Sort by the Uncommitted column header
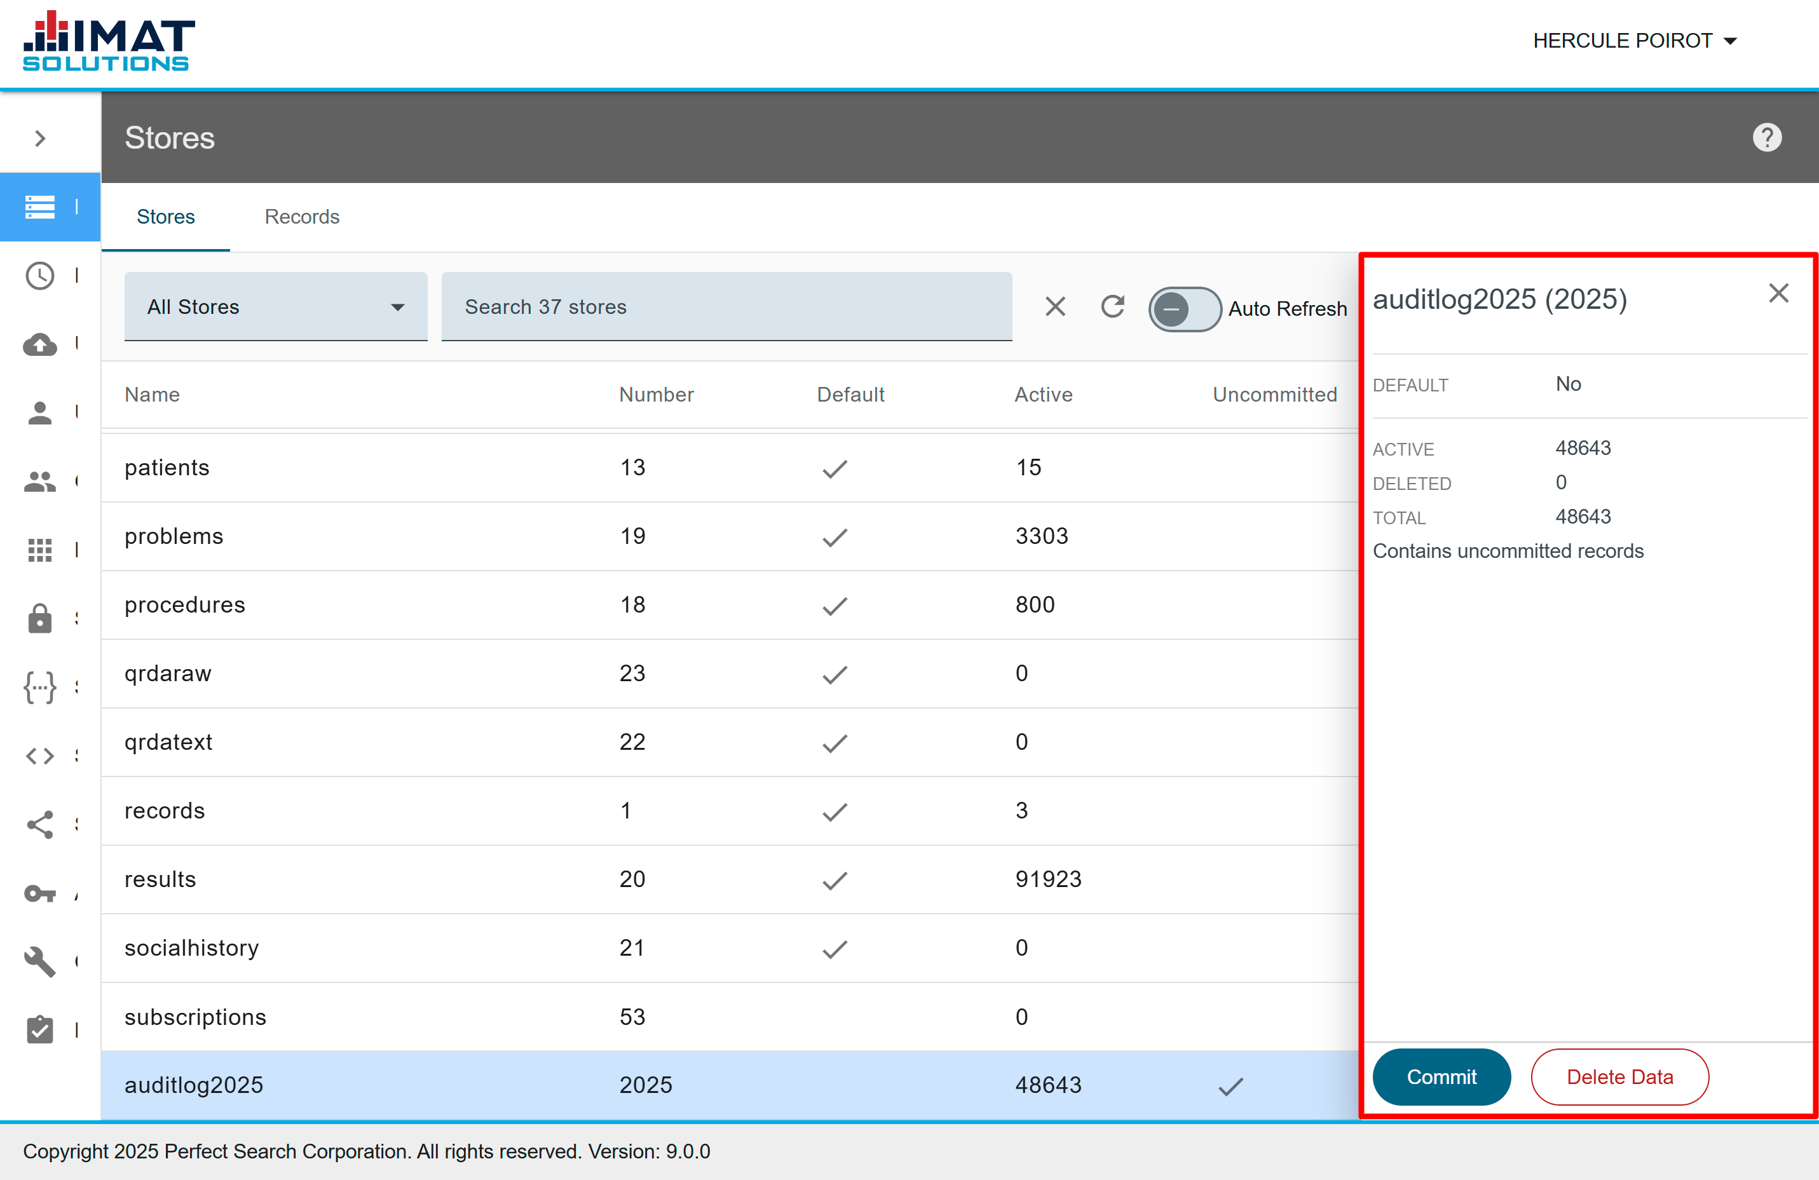This screenshot has width=1819, height=1180. (1274, 395)
